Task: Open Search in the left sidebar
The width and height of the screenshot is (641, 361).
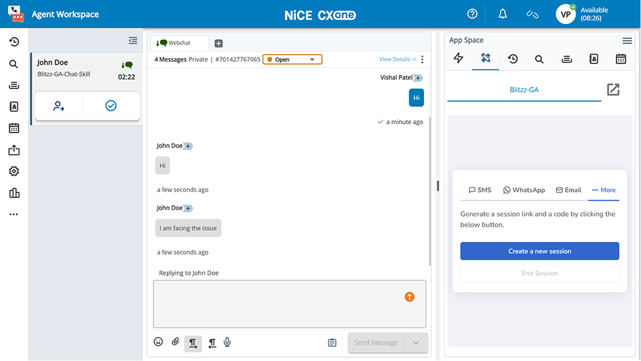Action: coord(13,64)
